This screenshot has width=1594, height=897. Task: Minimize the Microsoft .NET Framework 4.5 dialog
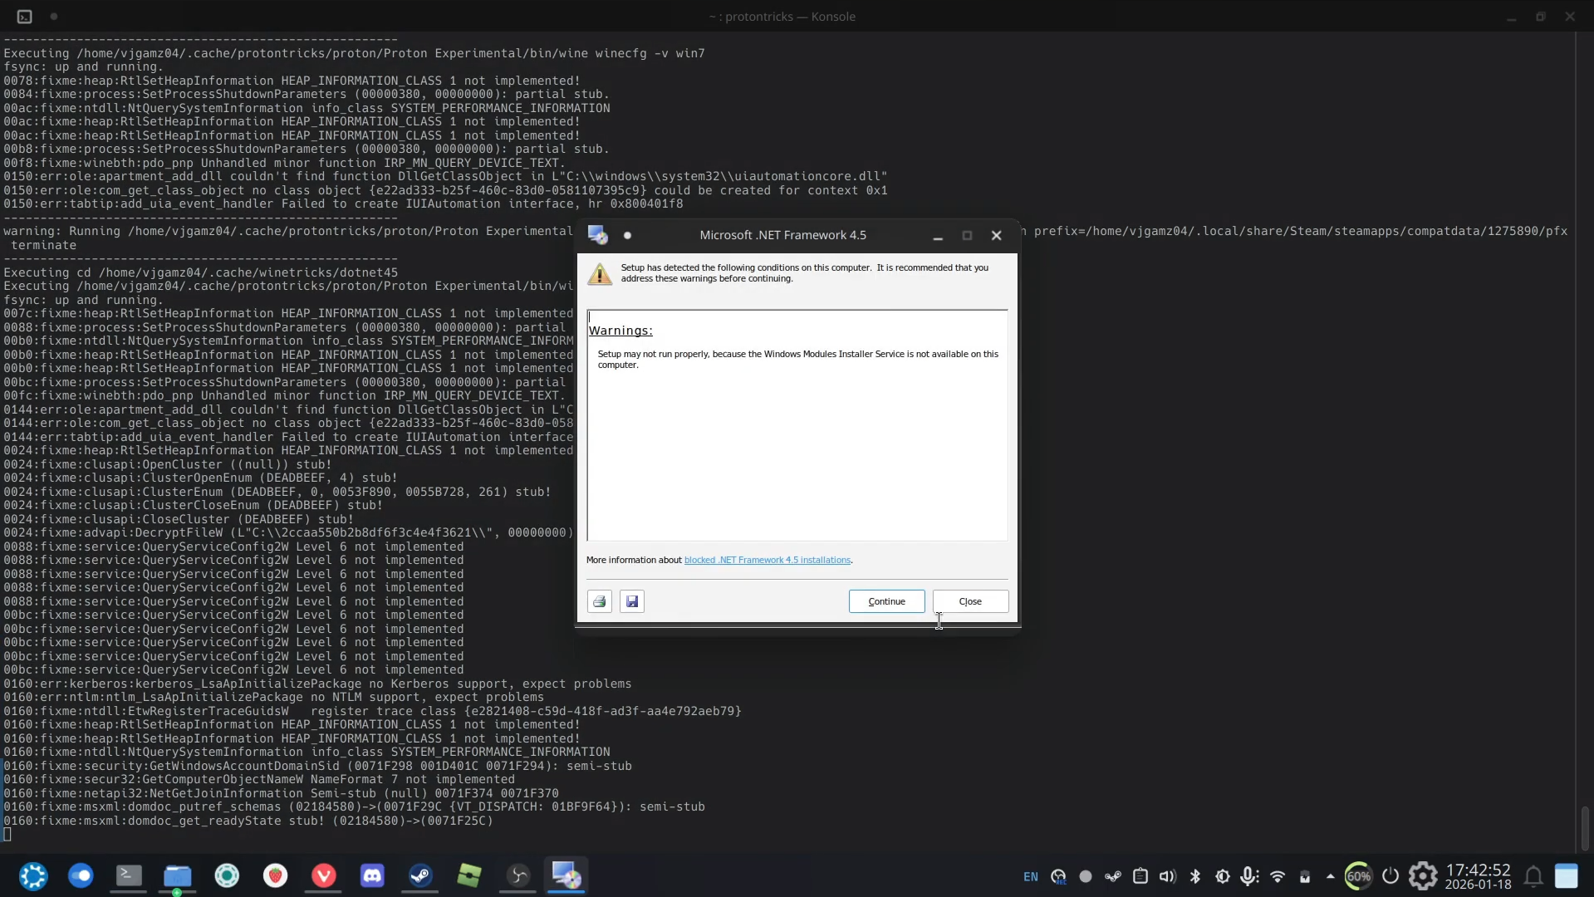[x=938, y=236]
